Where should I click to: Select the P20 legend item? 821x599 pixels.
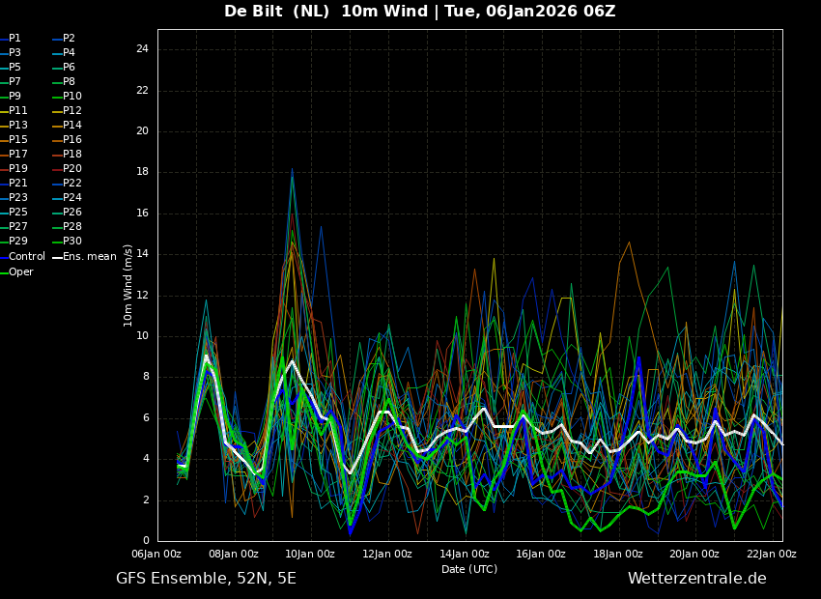coord(67,169)
